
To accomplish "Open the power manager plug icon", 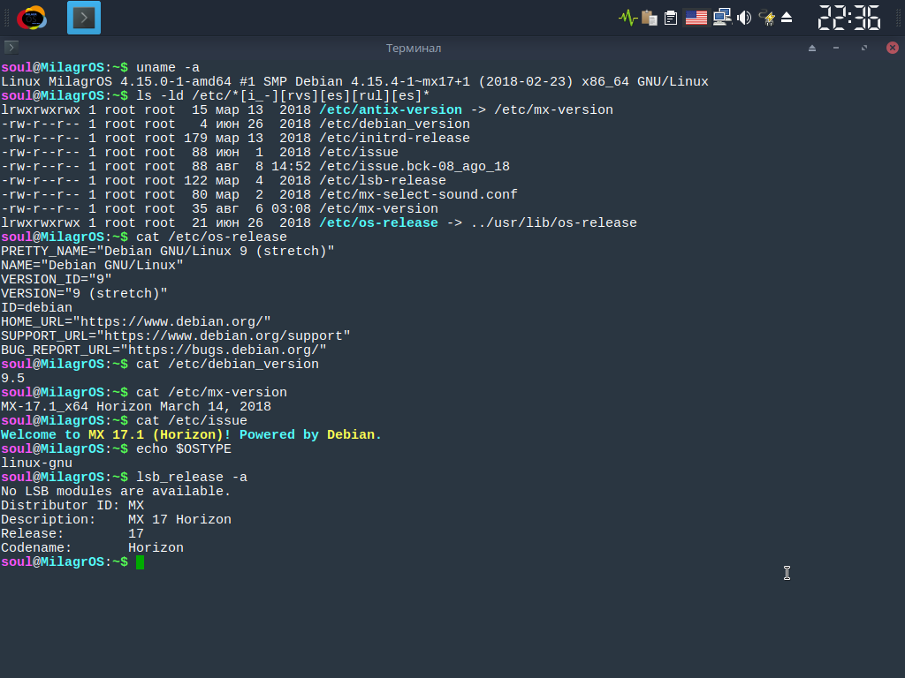I will (x=767, y=18).
